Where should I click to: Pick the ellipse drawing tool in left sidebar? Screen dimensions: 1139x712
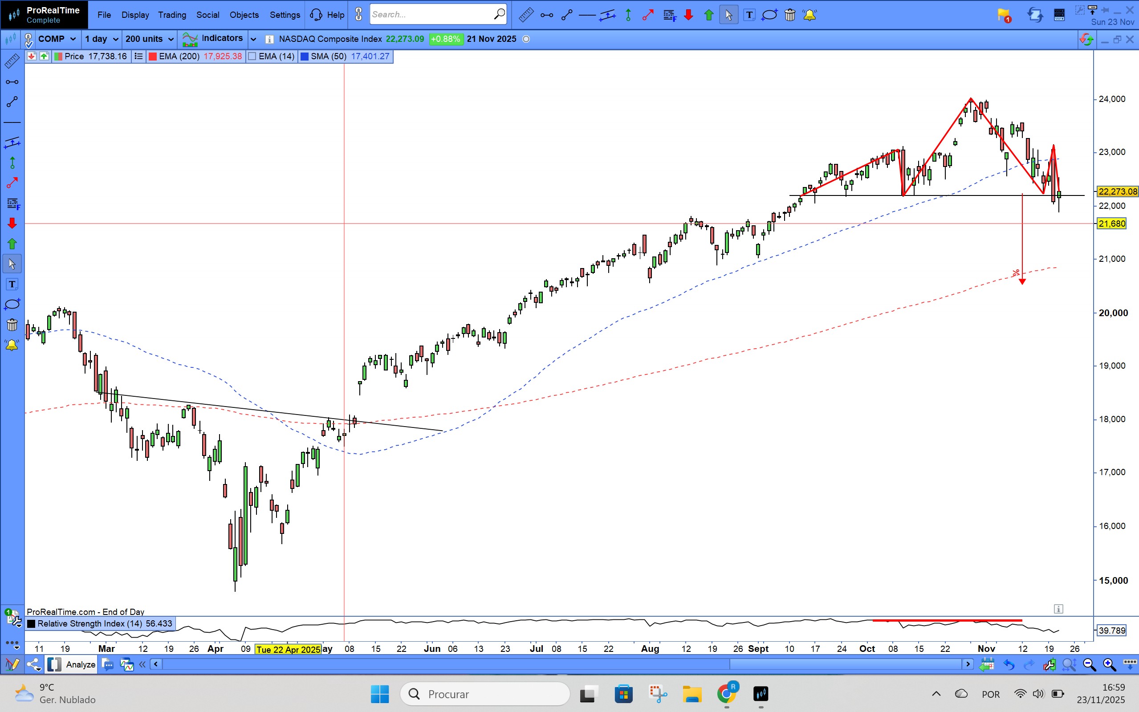pyautogui.click(x=12, y=304)
